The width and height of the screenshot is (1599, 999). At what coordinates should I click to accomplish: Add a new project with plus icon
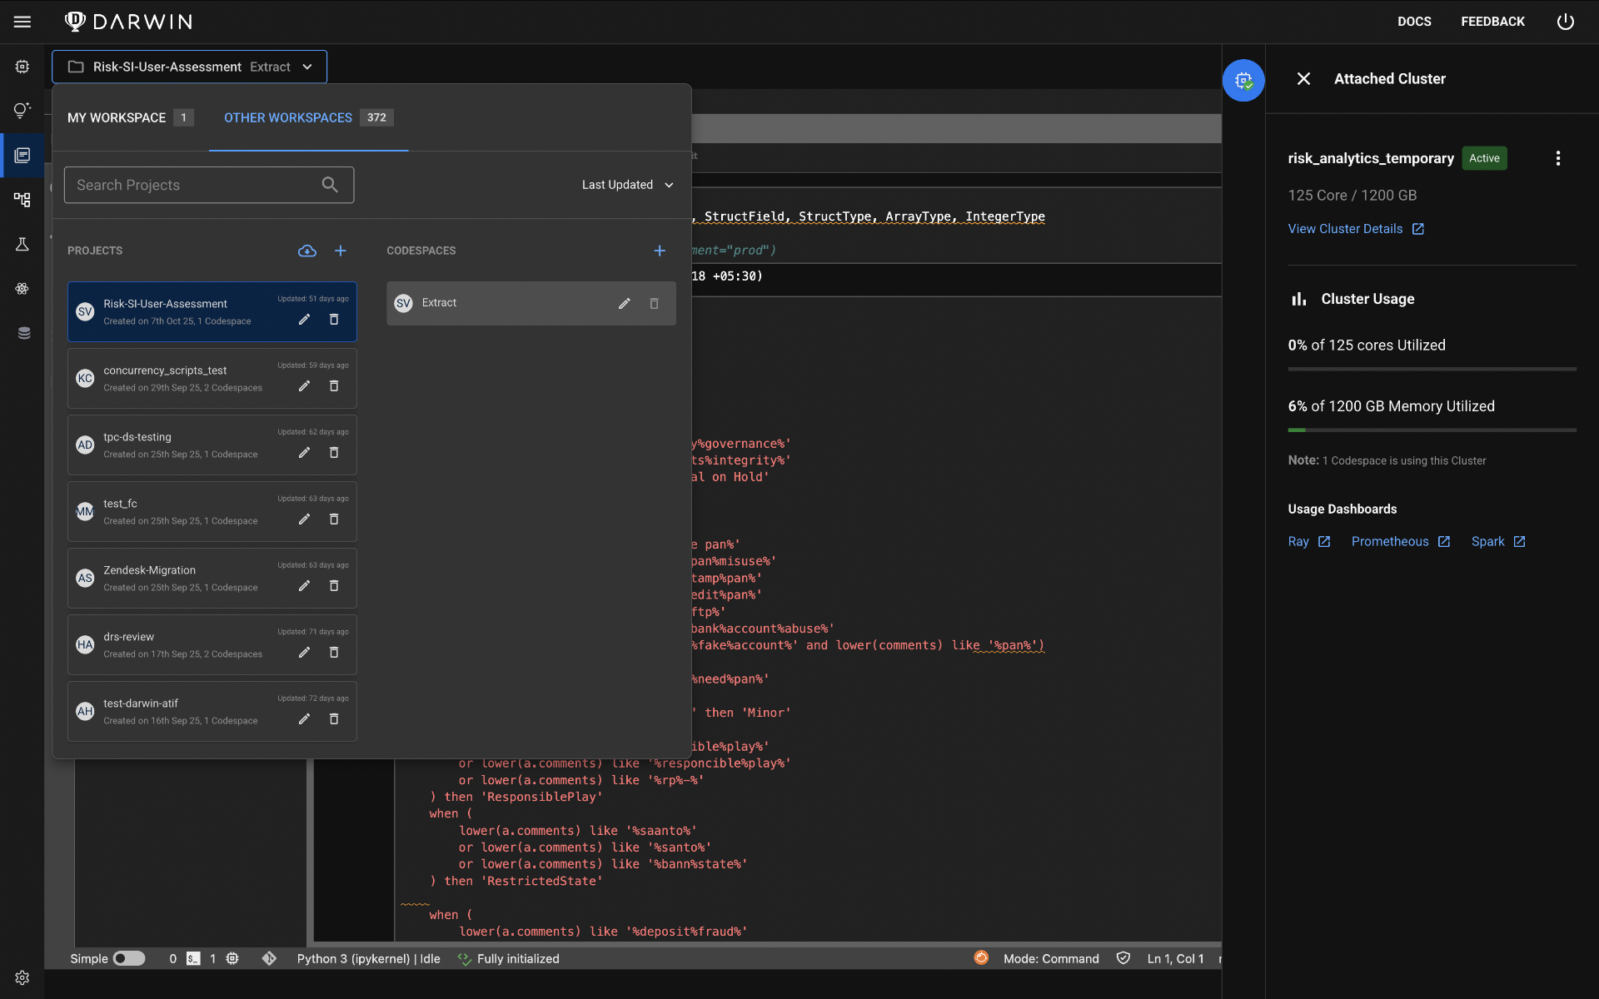(x=341, y=251)
